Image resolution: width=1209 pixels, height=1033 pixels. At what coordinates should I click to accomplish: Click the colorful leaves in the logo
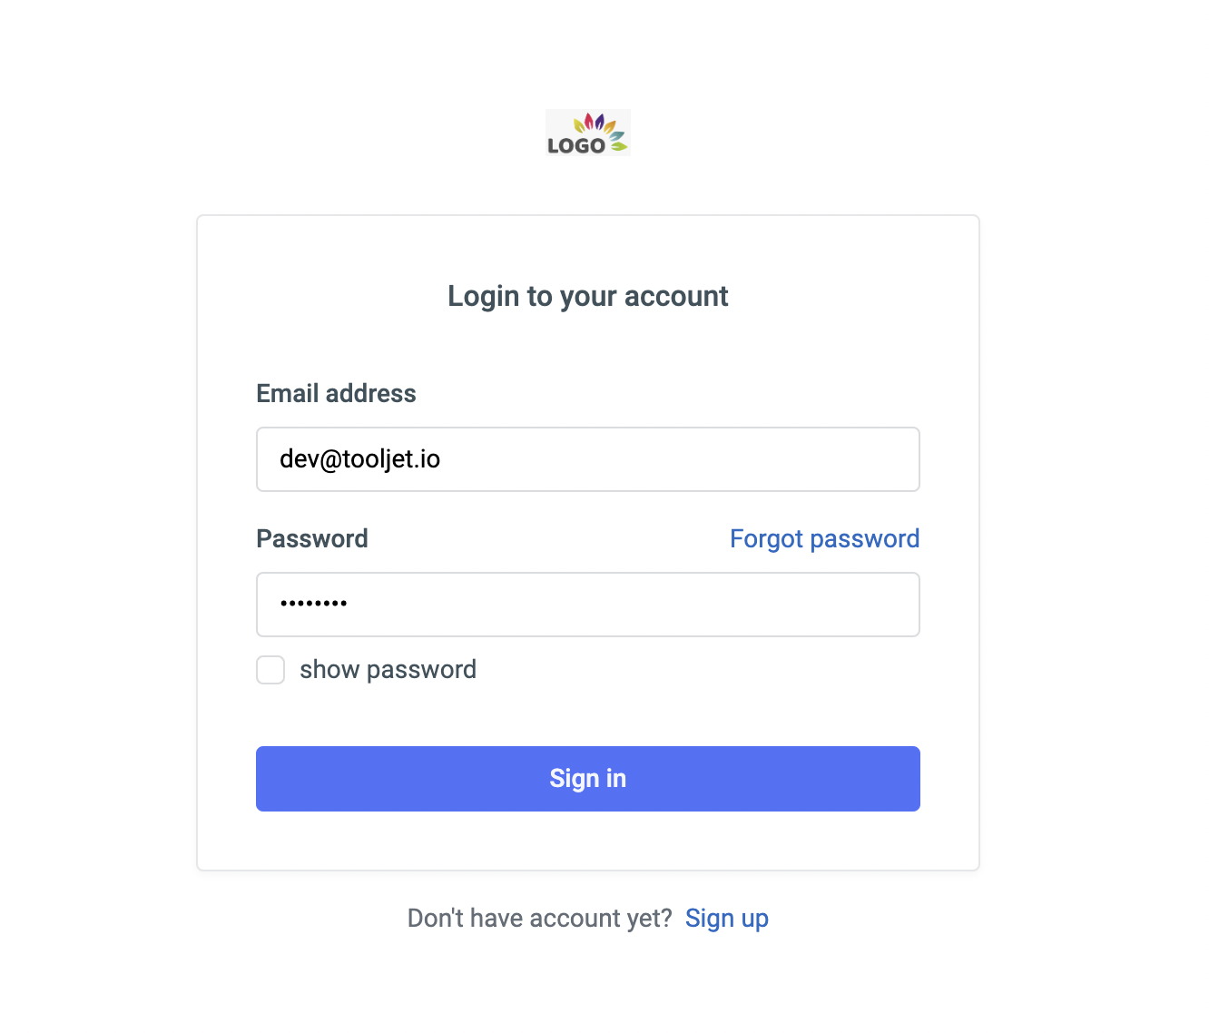[x=601, y=129]
